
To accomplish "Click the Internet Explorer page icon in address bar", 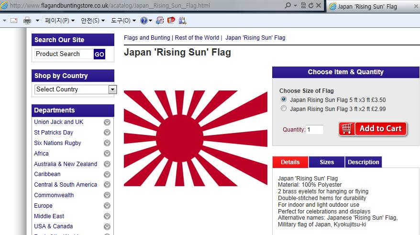I will click(4, 5).
